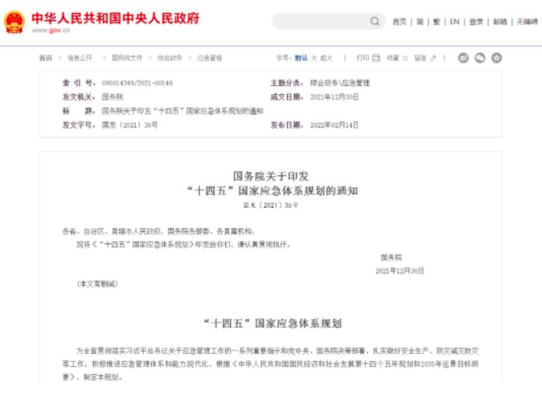Click the 登录 login link
The height and width of the screenshot is (405, 542).
pyautogui.click(x=476, y=22)
